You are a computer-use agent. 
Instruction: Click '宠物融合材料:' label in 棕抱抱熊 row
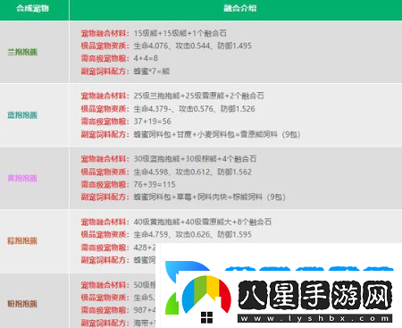(105, 222)
